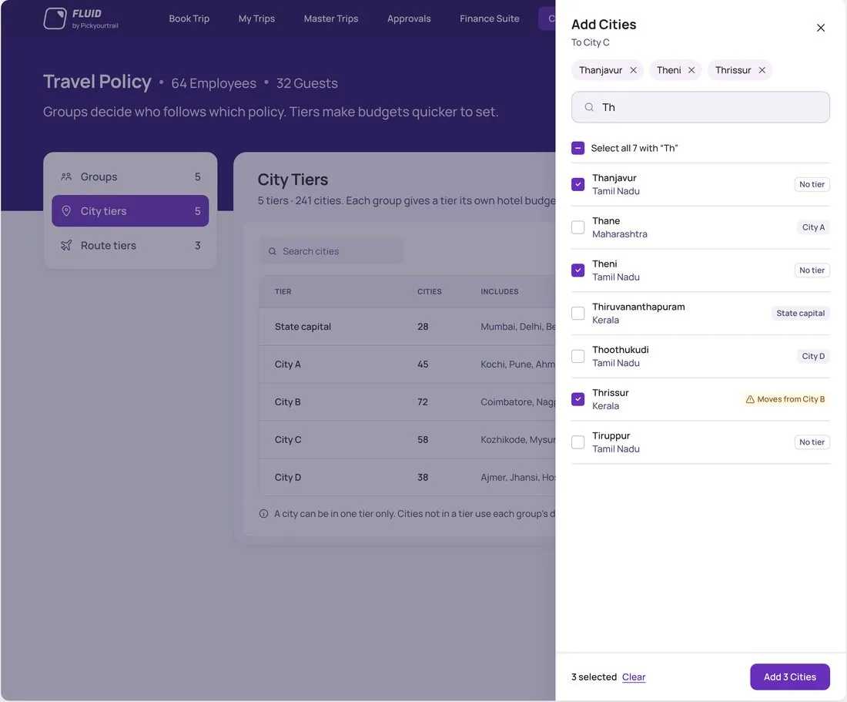847x702 pixels.
Task: Click the State capital badge for Thiruvananthapuram
Action: [801, 314]
